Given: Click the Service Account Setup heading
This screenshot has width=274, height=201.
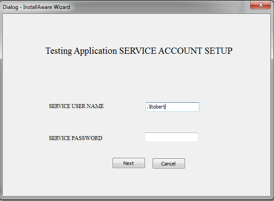Looking at the screenshot, I should (x=139, y=51).
